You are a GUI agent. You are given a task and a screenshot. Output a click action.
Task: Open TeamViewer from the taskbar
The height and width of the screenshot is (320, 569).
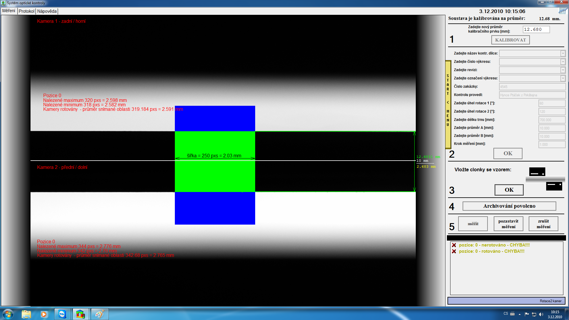tap(62, 314)
